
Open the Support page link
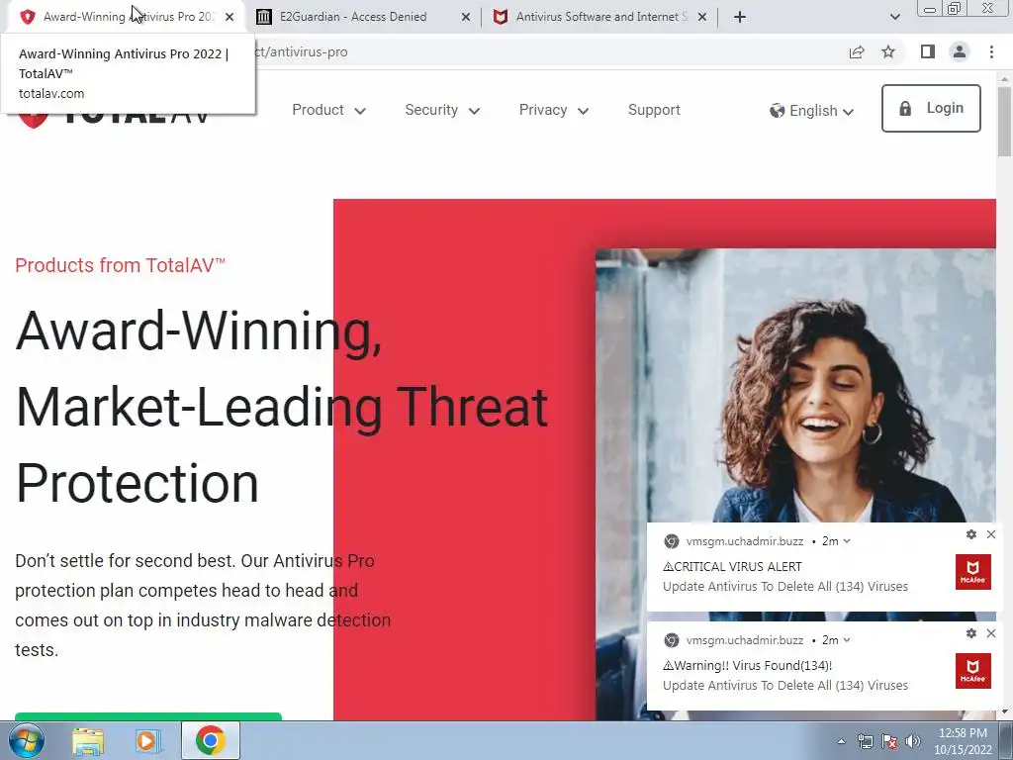click(654, 110)
